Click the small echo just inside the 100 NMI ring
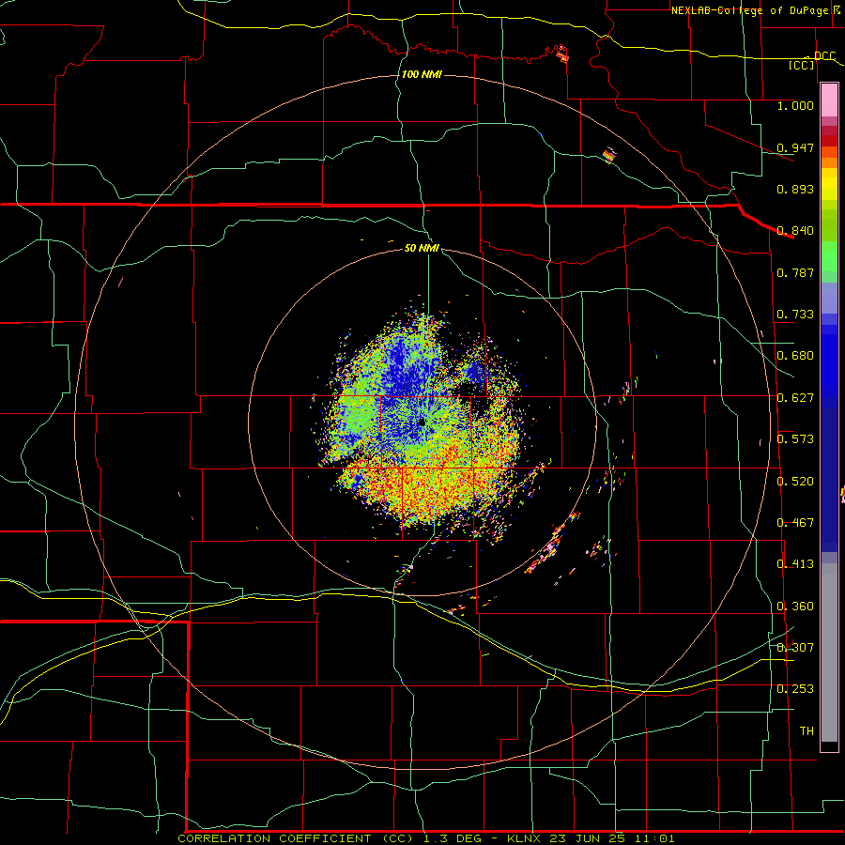Screen dimensions: 845x845 [x=609, y=155]
